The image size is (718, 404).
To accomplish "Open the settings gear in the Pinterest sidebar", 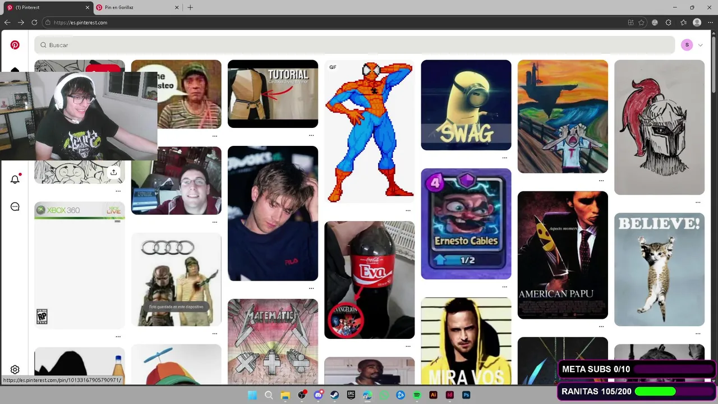I will click(15, 370).
